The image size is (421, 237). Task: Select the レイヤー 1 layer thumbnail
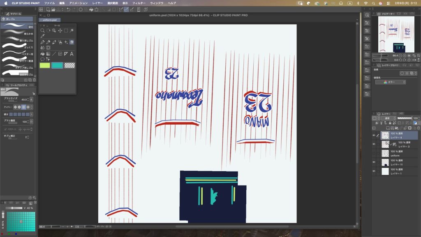385,171
